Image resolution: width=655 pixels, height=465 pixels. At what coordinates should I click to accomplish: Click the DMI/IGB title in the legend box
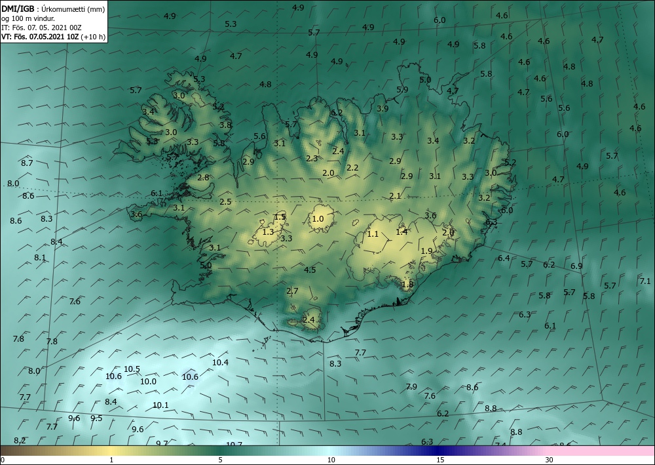[x=18, y=9]
